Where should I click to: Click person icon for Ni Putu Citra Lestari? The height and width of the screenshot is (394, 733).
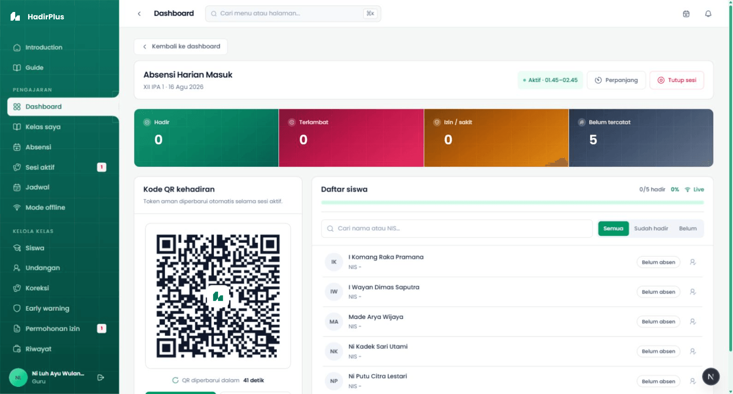click(692, 381)
